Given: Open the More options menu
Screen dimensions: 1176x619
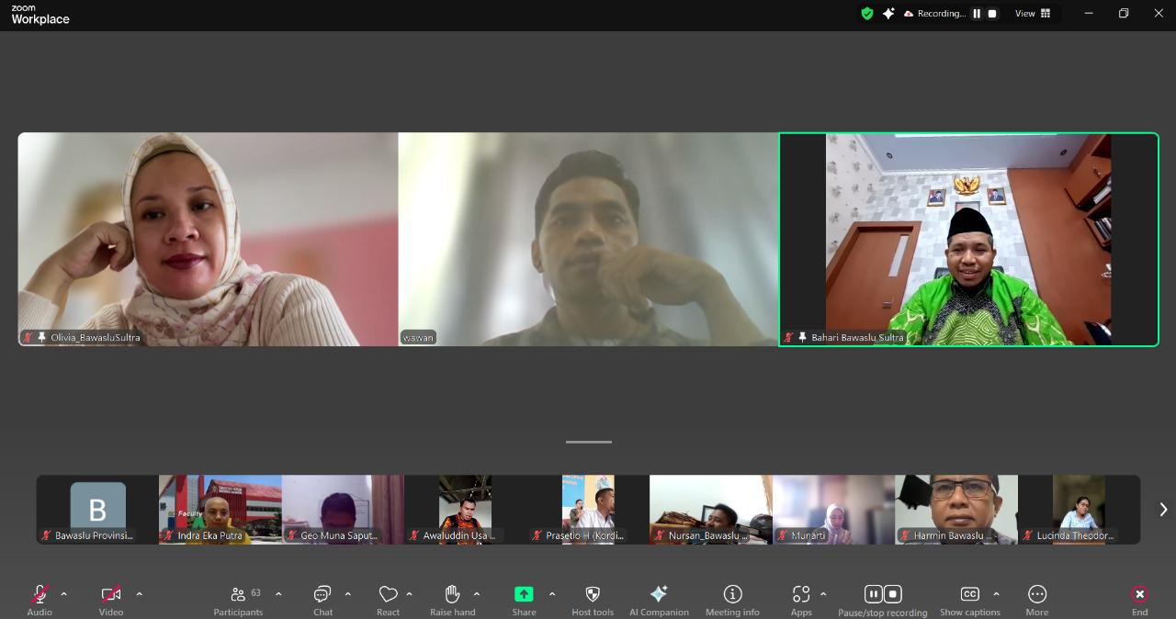Looking at the screenshot, I should tap(1037, 595).
